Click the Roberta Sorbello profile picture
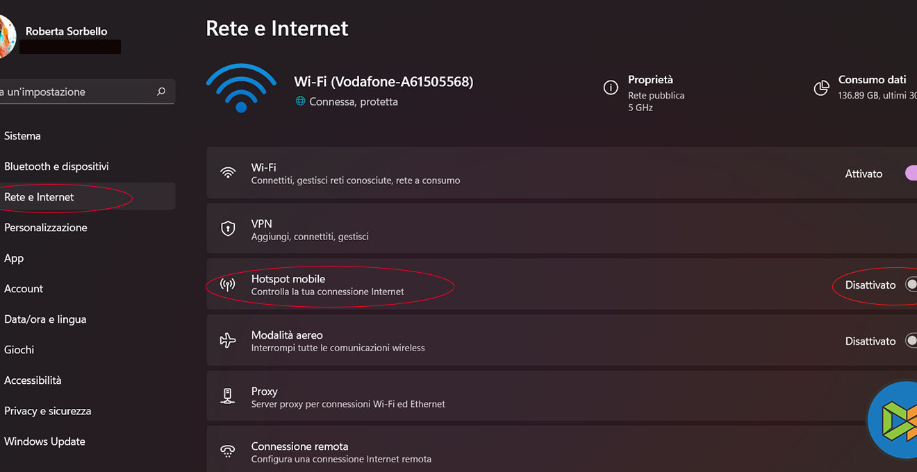Image resolution: width=917 pixels, height=472 pixels. 6,37
